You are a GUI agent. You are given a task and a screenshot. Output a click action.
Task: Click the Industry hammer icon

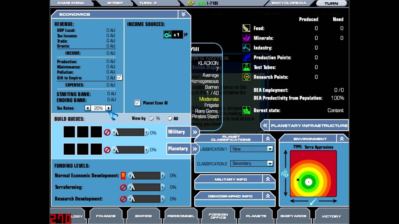click(246, 48)
